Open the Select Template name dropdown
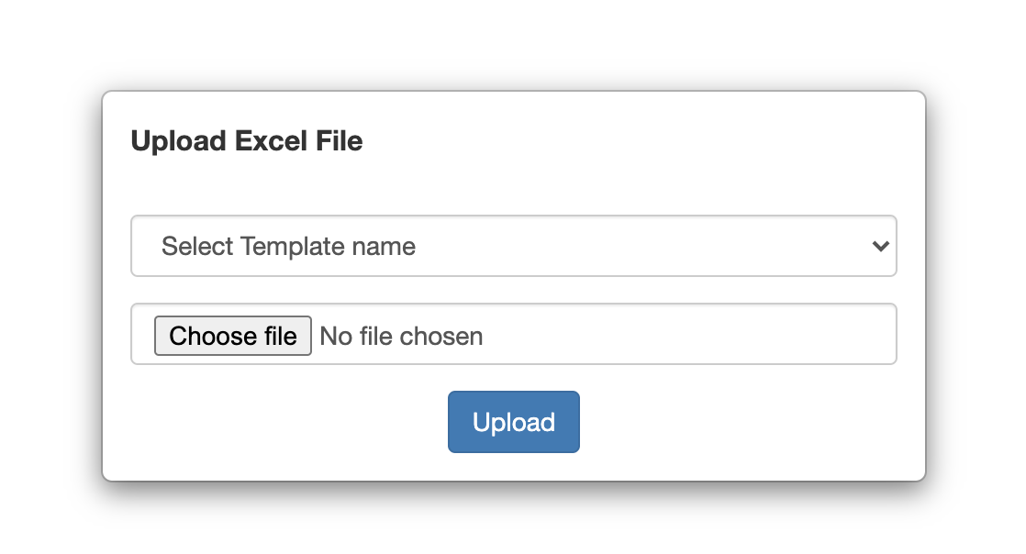 pyautogui.click(x=514, y=246)
